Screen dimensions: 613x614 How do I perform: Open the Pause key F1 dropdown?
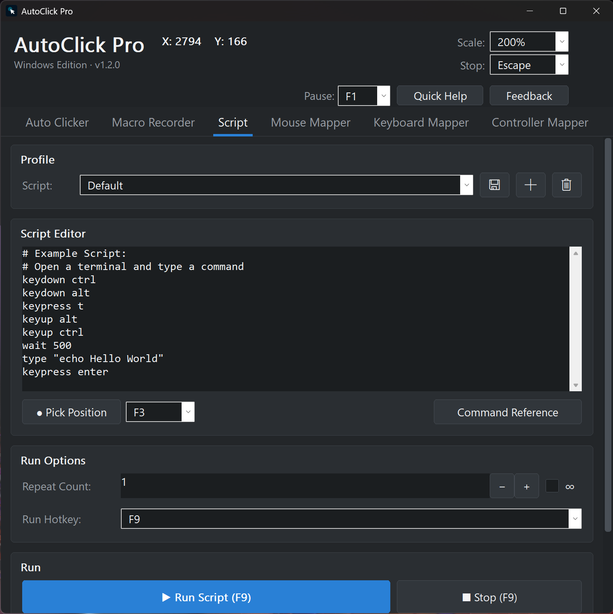364,96
